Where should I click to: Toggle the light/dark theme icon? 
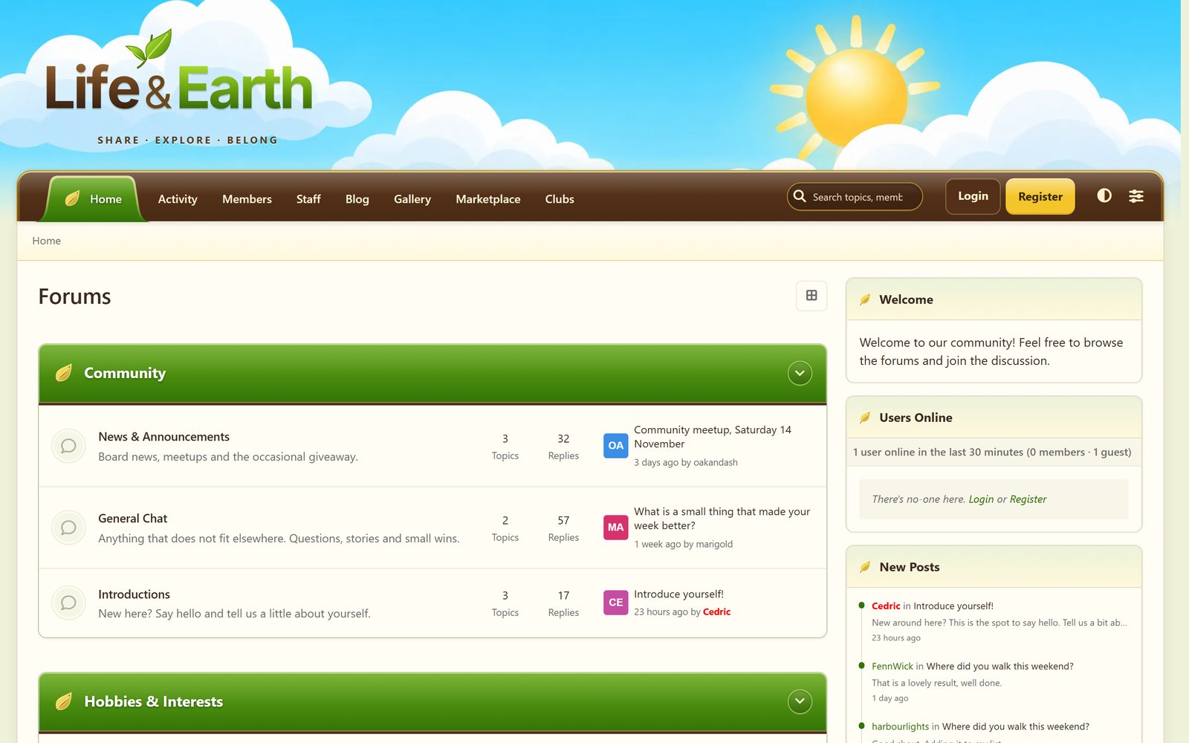[1104, 196]
